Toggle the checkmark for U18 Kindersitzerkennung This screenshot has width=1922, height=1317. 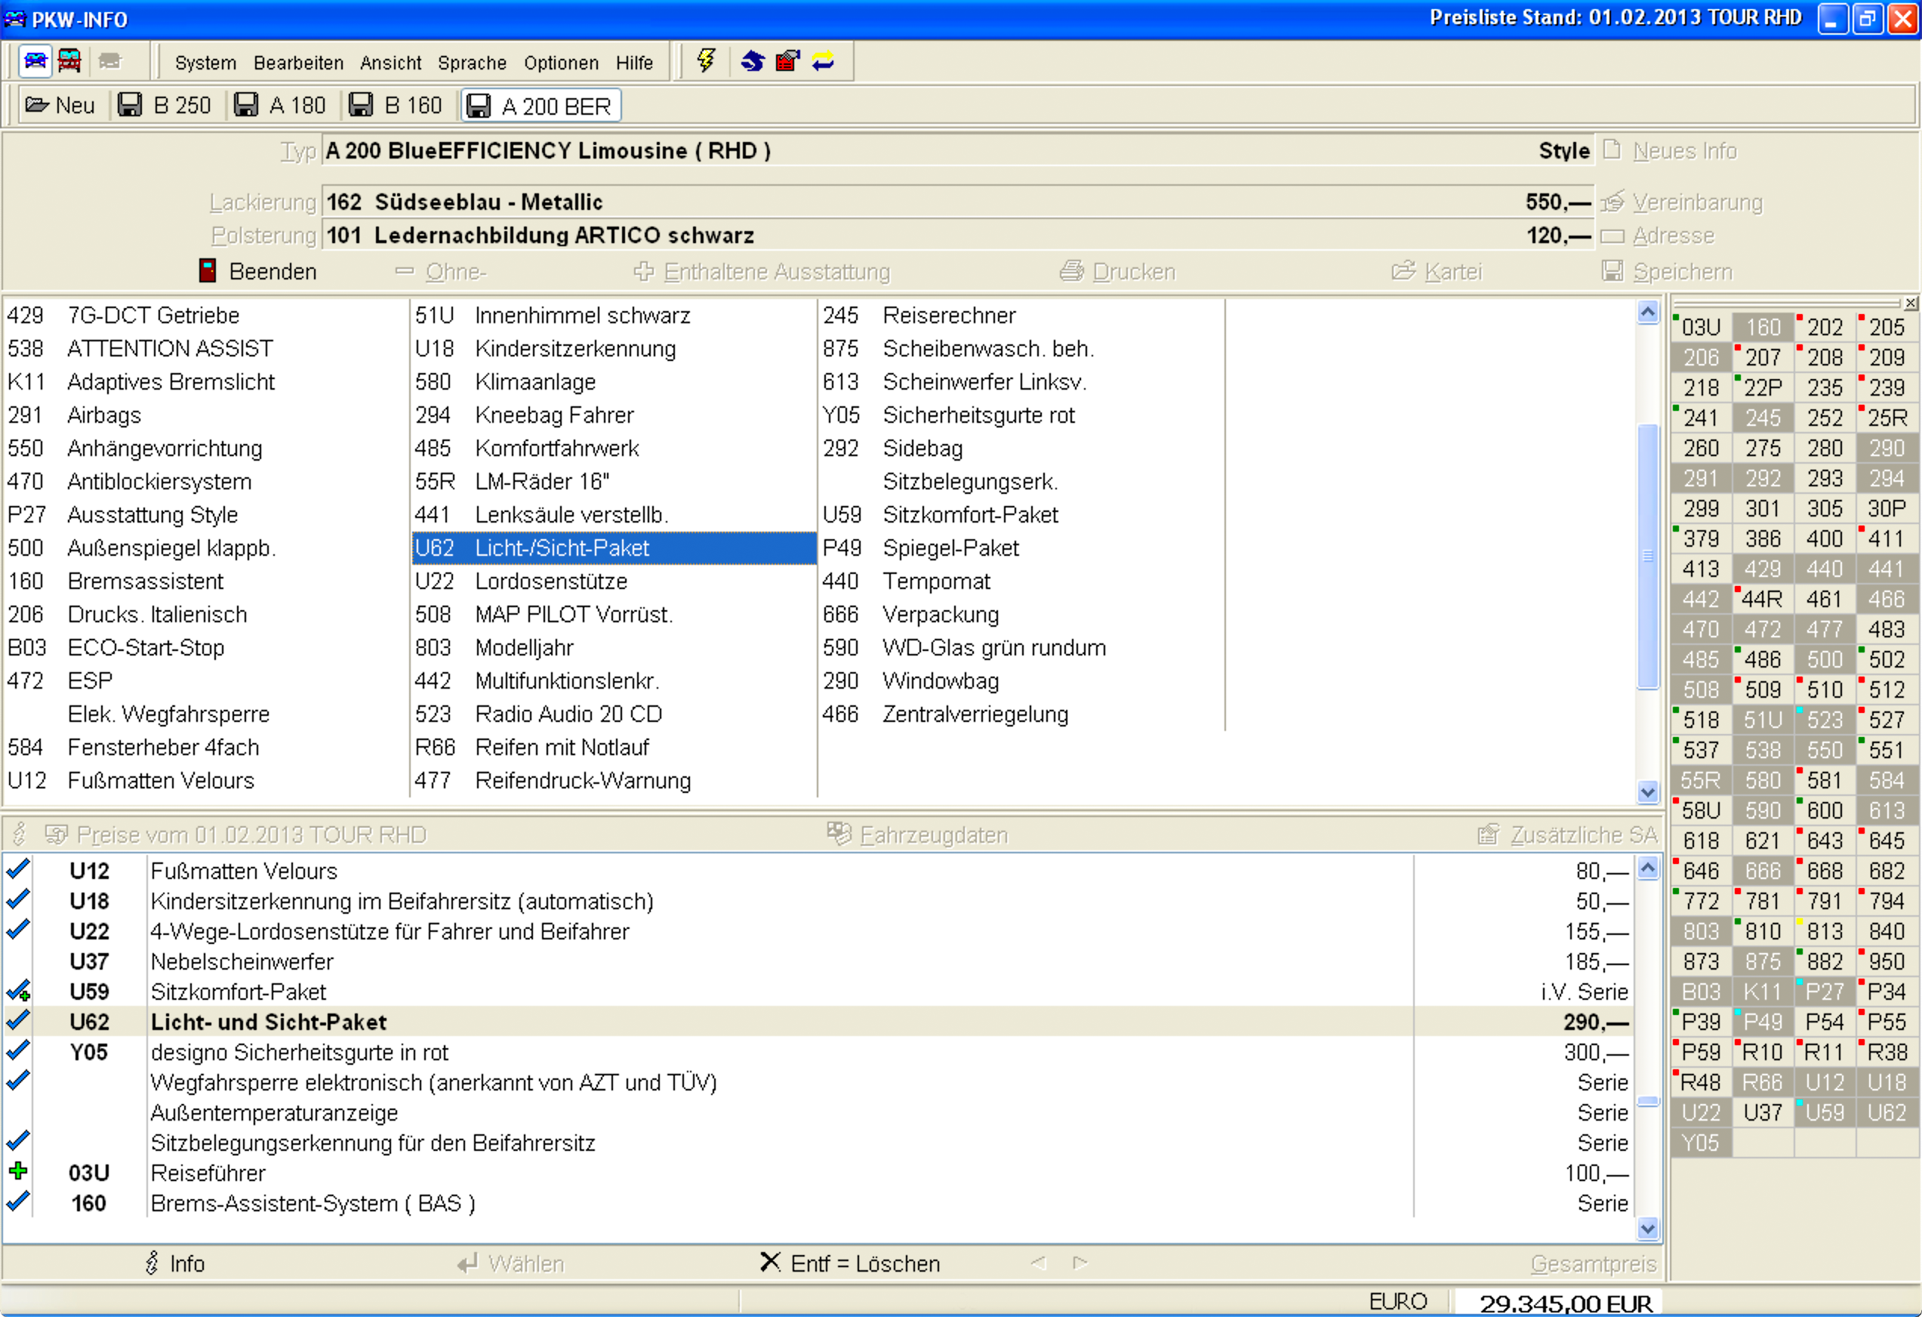[x=17, y=900]
